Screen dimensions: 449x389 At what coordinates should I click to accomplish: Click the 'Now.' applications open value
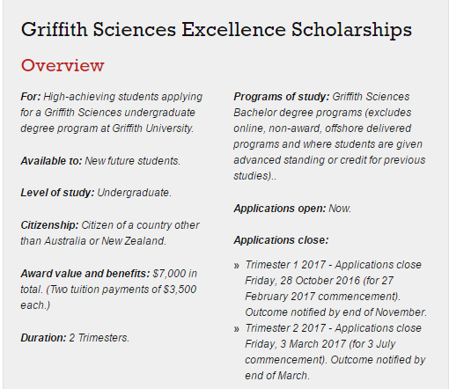pyautogui.click(x=340, y=209)
